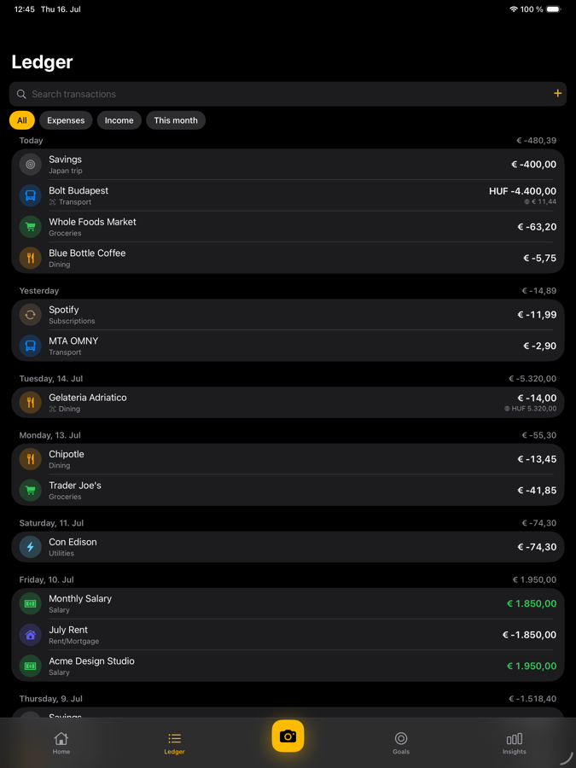This screenshot has height=768, width=576.
Task: Switch to the Insights tab label
Action: pos(515,752)
